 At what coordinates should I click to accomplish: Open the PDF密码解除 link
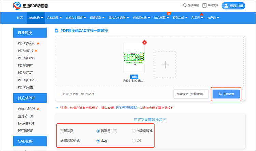pyautogui.click(x=127, y=108)
